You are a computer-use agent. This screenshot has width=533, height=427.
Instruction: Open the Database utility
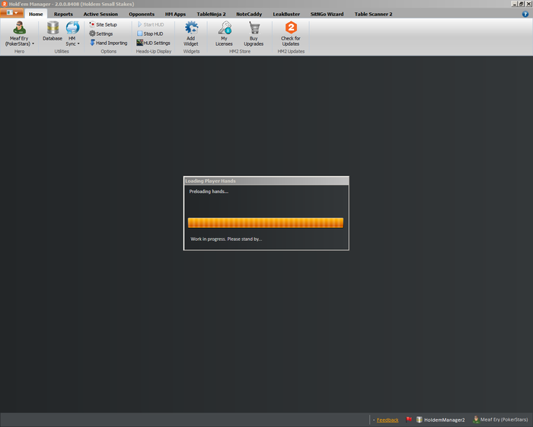(x=53, y=31)
